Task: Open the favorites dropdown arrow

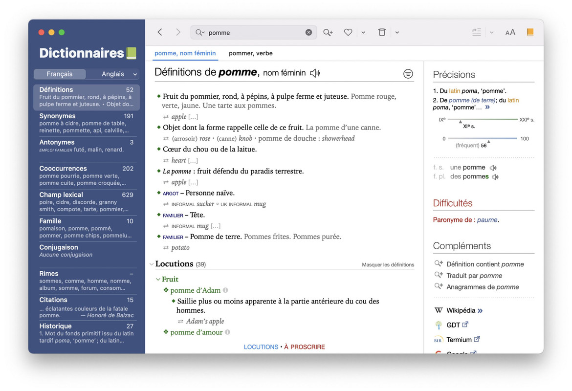Action: tap(363, 32)
